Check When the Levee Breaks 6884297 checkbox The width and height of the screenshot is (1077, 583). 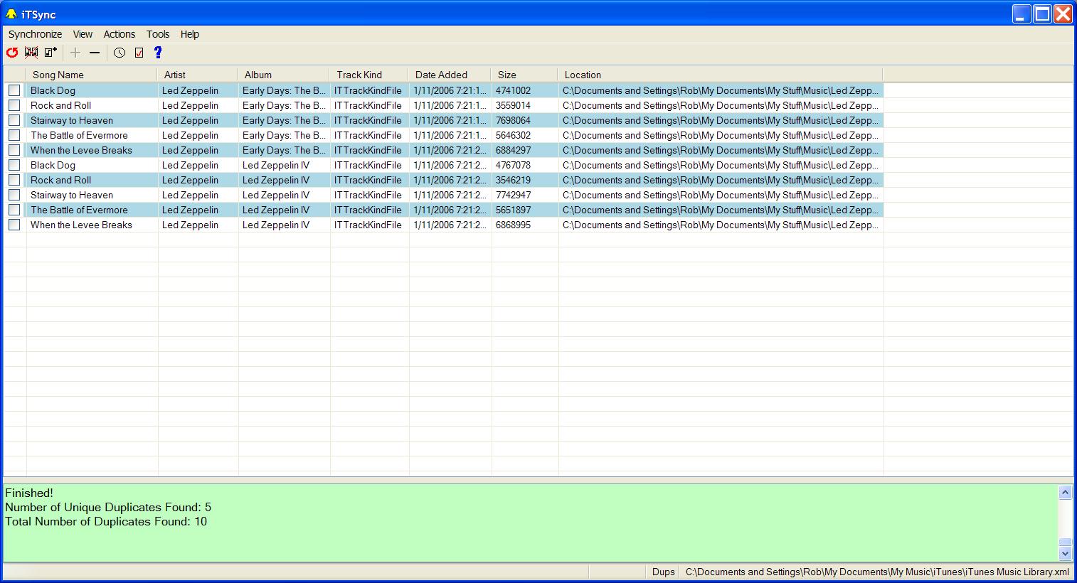point(14,150)
